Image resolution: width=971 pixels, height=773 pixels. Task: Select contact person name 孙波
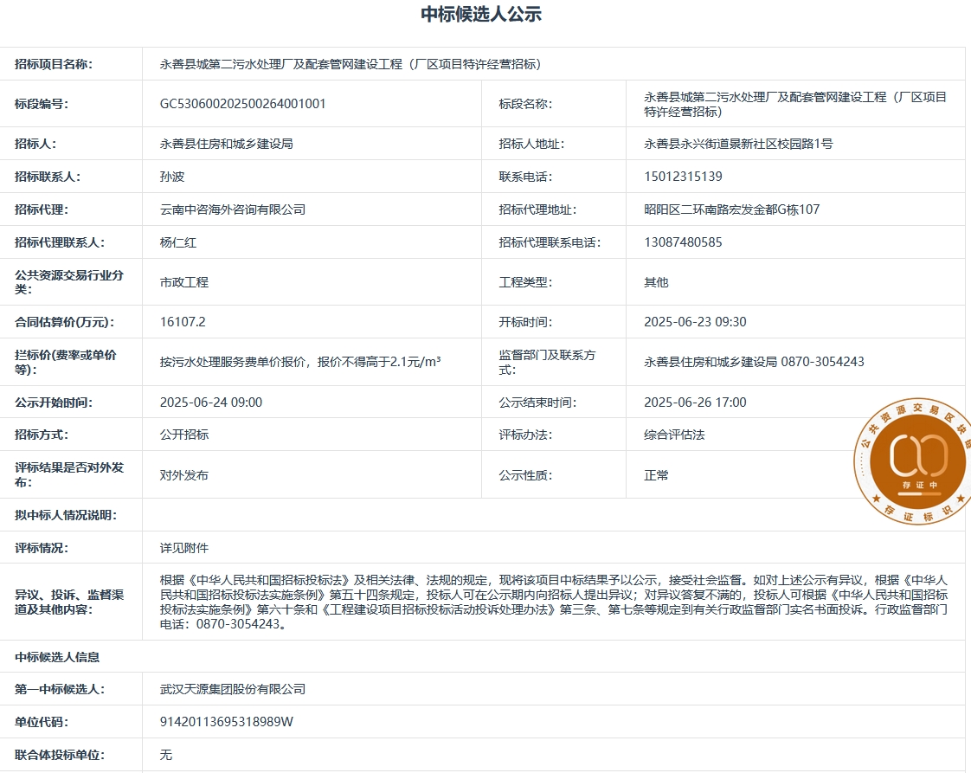coord(172,177)
